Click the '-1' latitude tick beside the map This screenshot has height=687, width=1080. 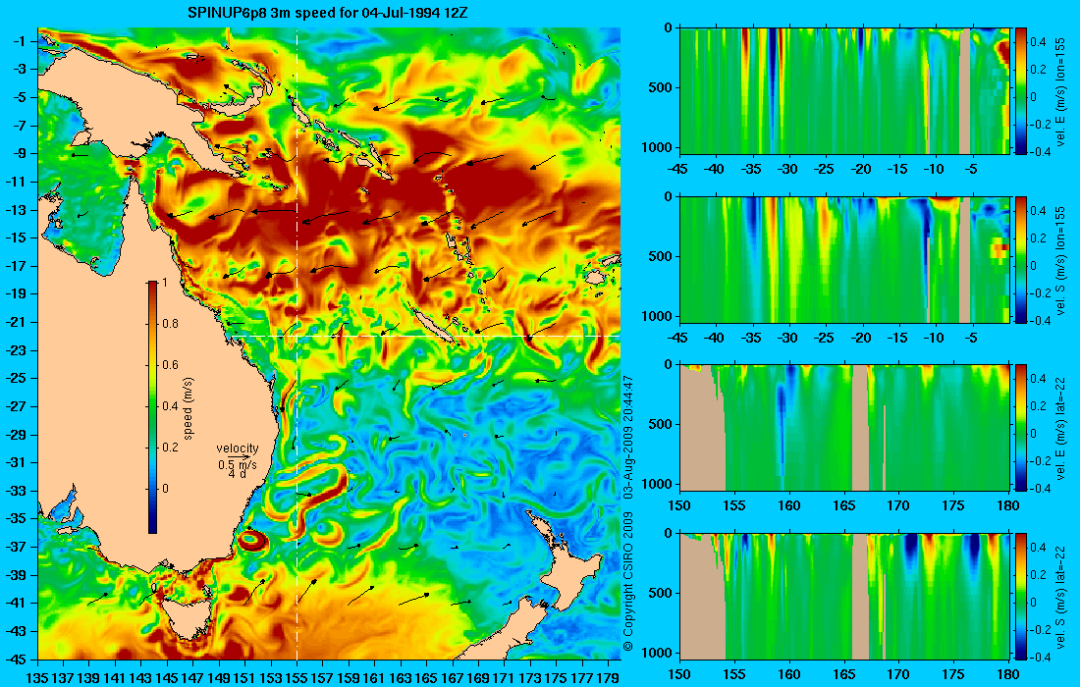[x=18, y=41]
